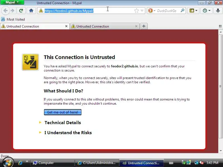This screenshot has width=223, height=167.
Task: Open the bookmarks menu toolbar button
Action: [192, 11]
